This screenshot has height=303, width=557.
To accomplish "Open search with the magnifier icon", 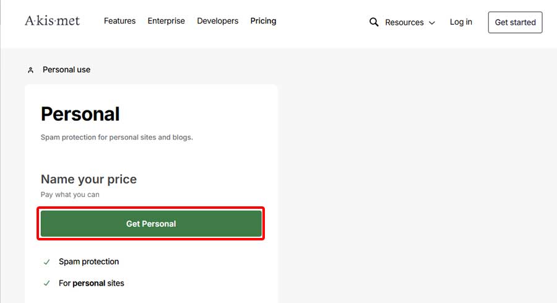I will pos(374,22).
